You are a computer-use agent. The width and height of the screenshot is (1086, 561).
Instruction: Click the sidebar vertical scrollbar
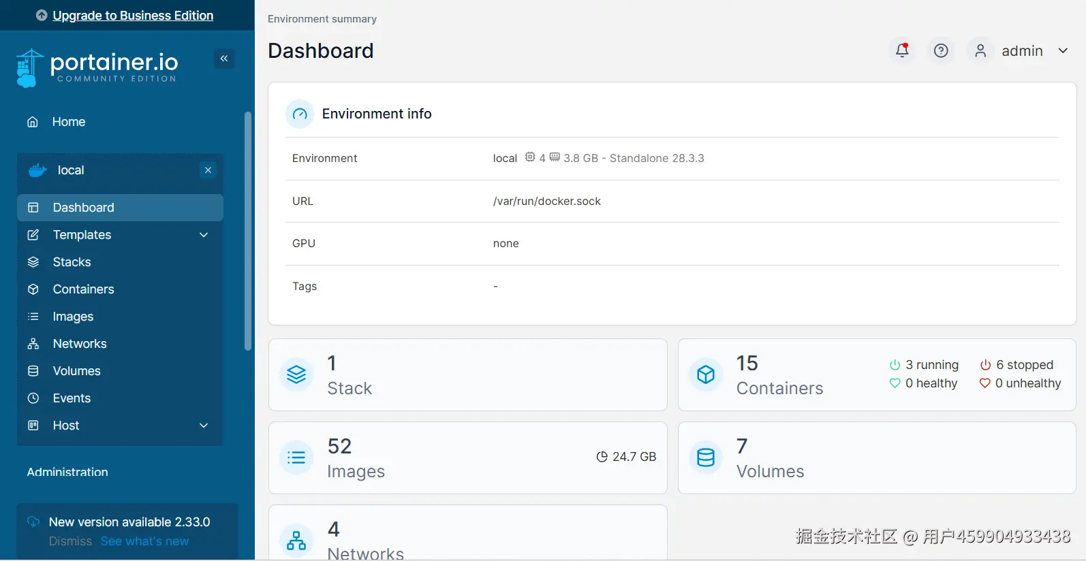click(x=248, y=231)
